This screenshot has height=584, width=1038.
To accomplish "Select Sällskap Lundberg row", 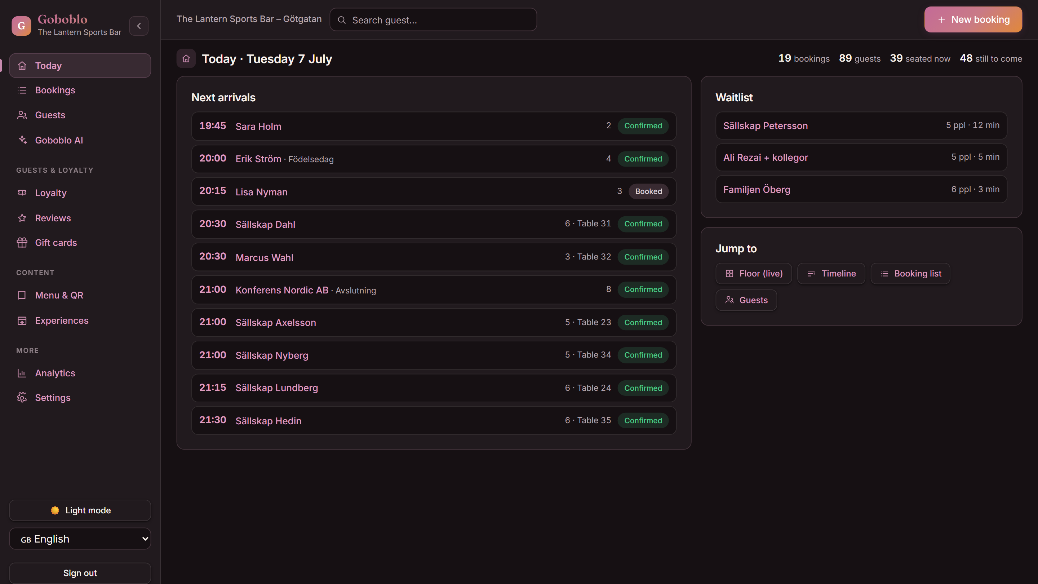I will pos(434,388).
